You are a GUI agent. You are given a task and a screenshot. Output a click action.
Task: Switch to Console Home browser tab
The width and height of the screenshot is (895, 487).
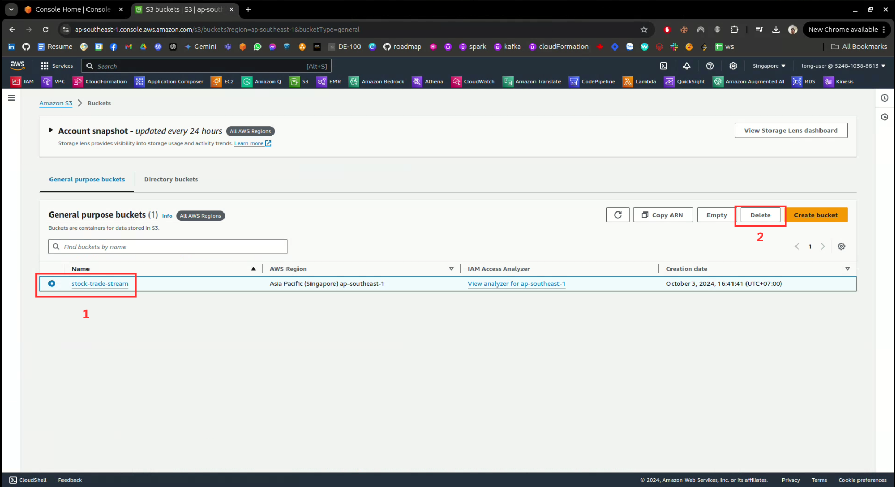tap(72, 9)
